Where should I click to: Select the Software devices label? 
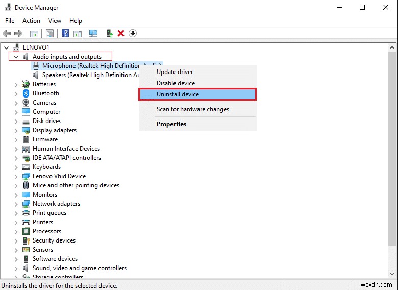[55, 259]
